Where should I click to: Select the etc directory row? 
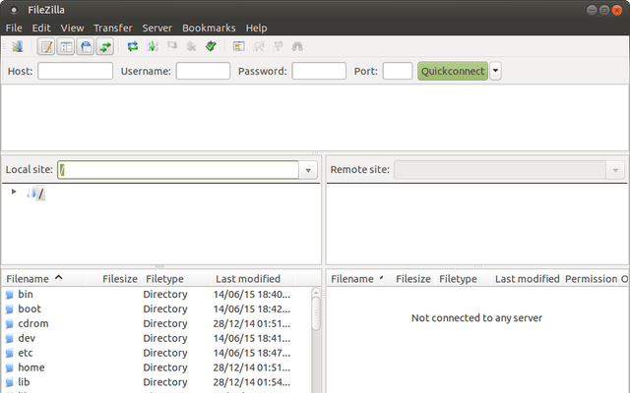tap(157, 353)
